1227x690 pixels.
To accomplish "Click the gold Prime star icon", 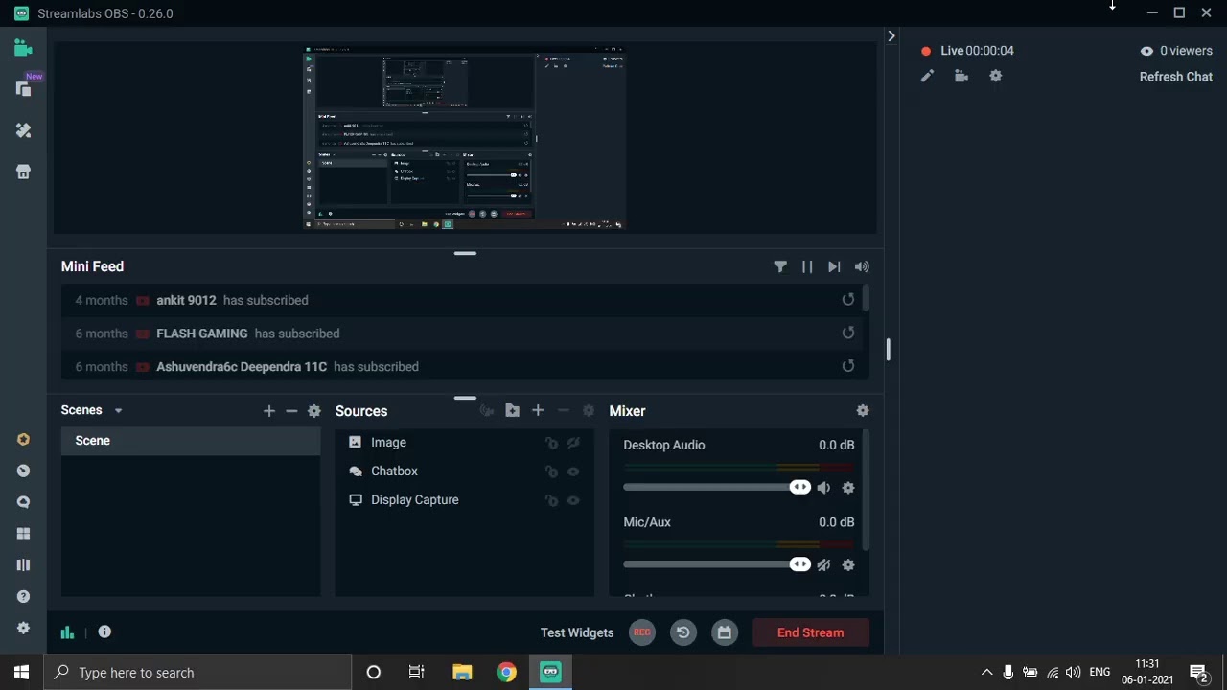I will pos(24,440).
